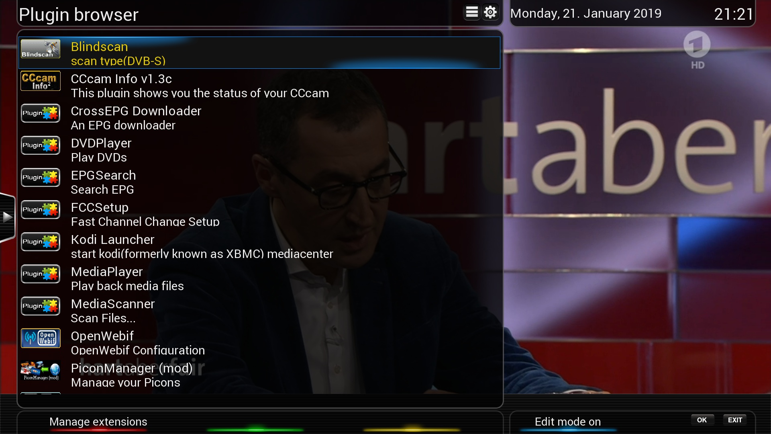Click the CCcam Info plugin icon
Screen dimensions: 771x434
pos(40,81)
